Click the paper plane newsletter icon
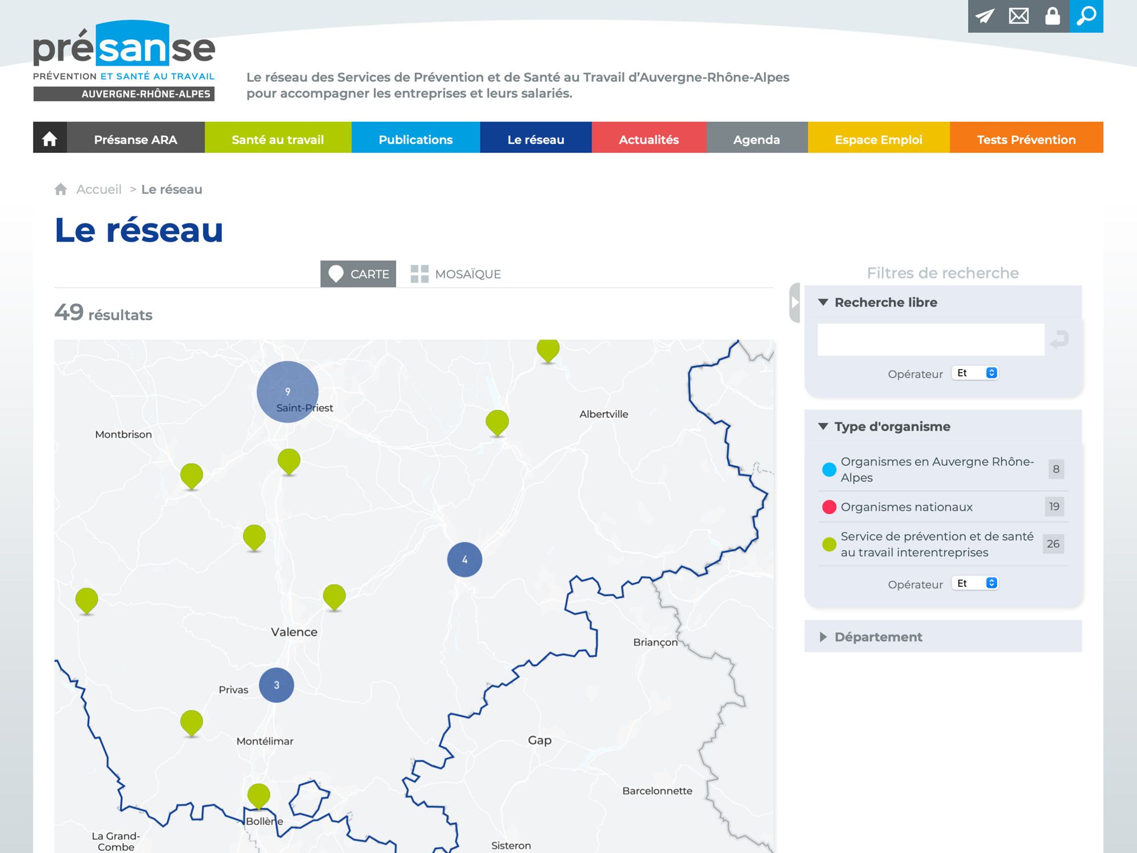Screen dimensions: 1137x853 point(985,16)
